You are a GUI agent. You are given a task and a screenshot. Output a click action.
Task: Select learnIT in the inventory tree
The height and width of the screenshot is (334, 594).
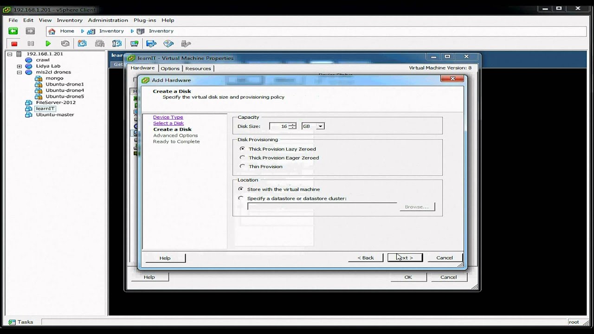[45, 109]
